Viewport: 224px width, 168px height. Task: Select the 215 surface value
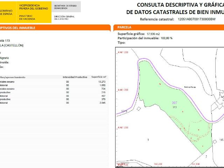[x=103, y=92]
